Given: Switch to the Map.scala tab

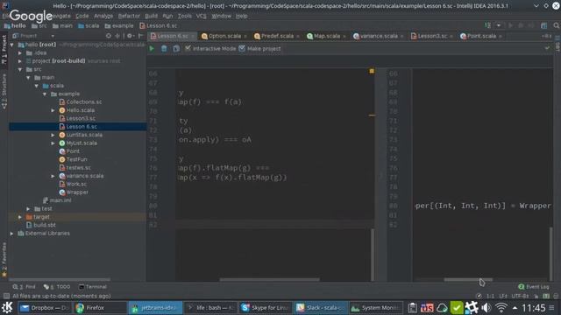Looking at the screenshot, I should (327, 36).
